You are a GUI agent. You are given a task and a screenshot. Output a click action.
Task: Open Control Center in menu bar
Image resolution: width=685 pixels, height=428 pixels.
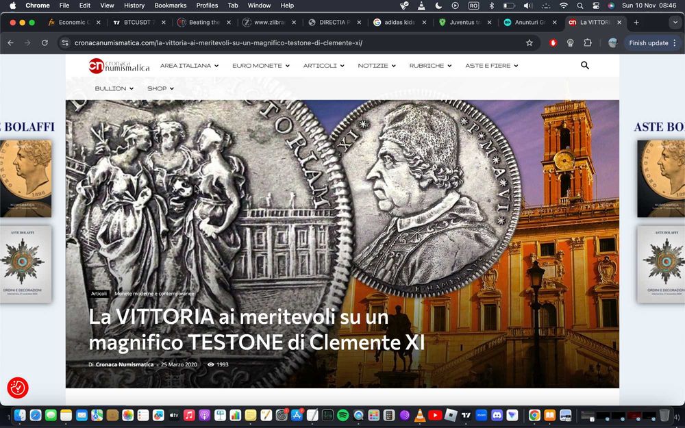(x=596, y=5)
